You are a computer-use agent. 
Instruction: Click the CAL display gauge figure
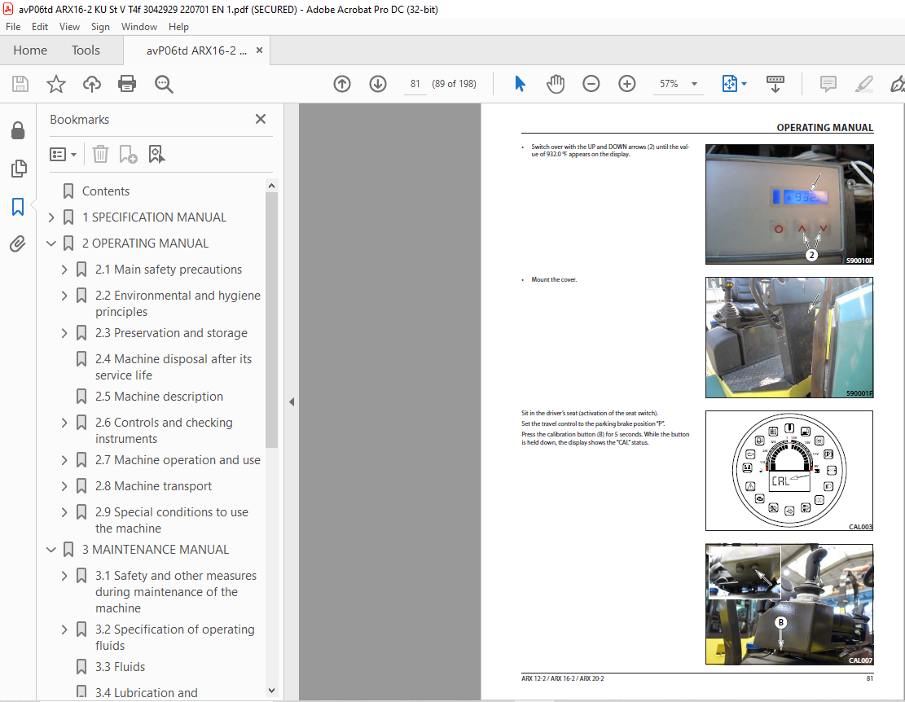click(789, 471)
